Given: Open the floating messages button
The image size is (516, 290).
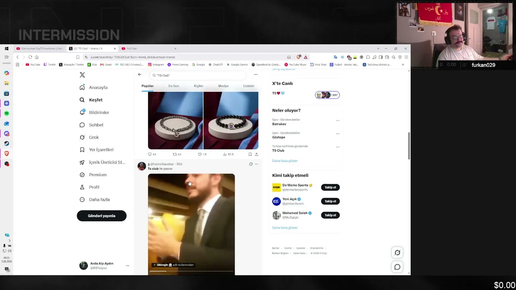Looking at the screenshot, I should tap(397, 267).
